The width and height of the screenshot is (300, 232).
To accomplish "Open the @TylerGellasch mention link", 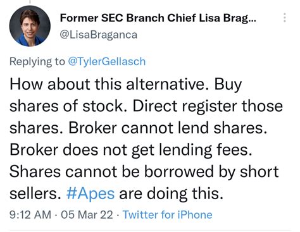I will point(107,61).
